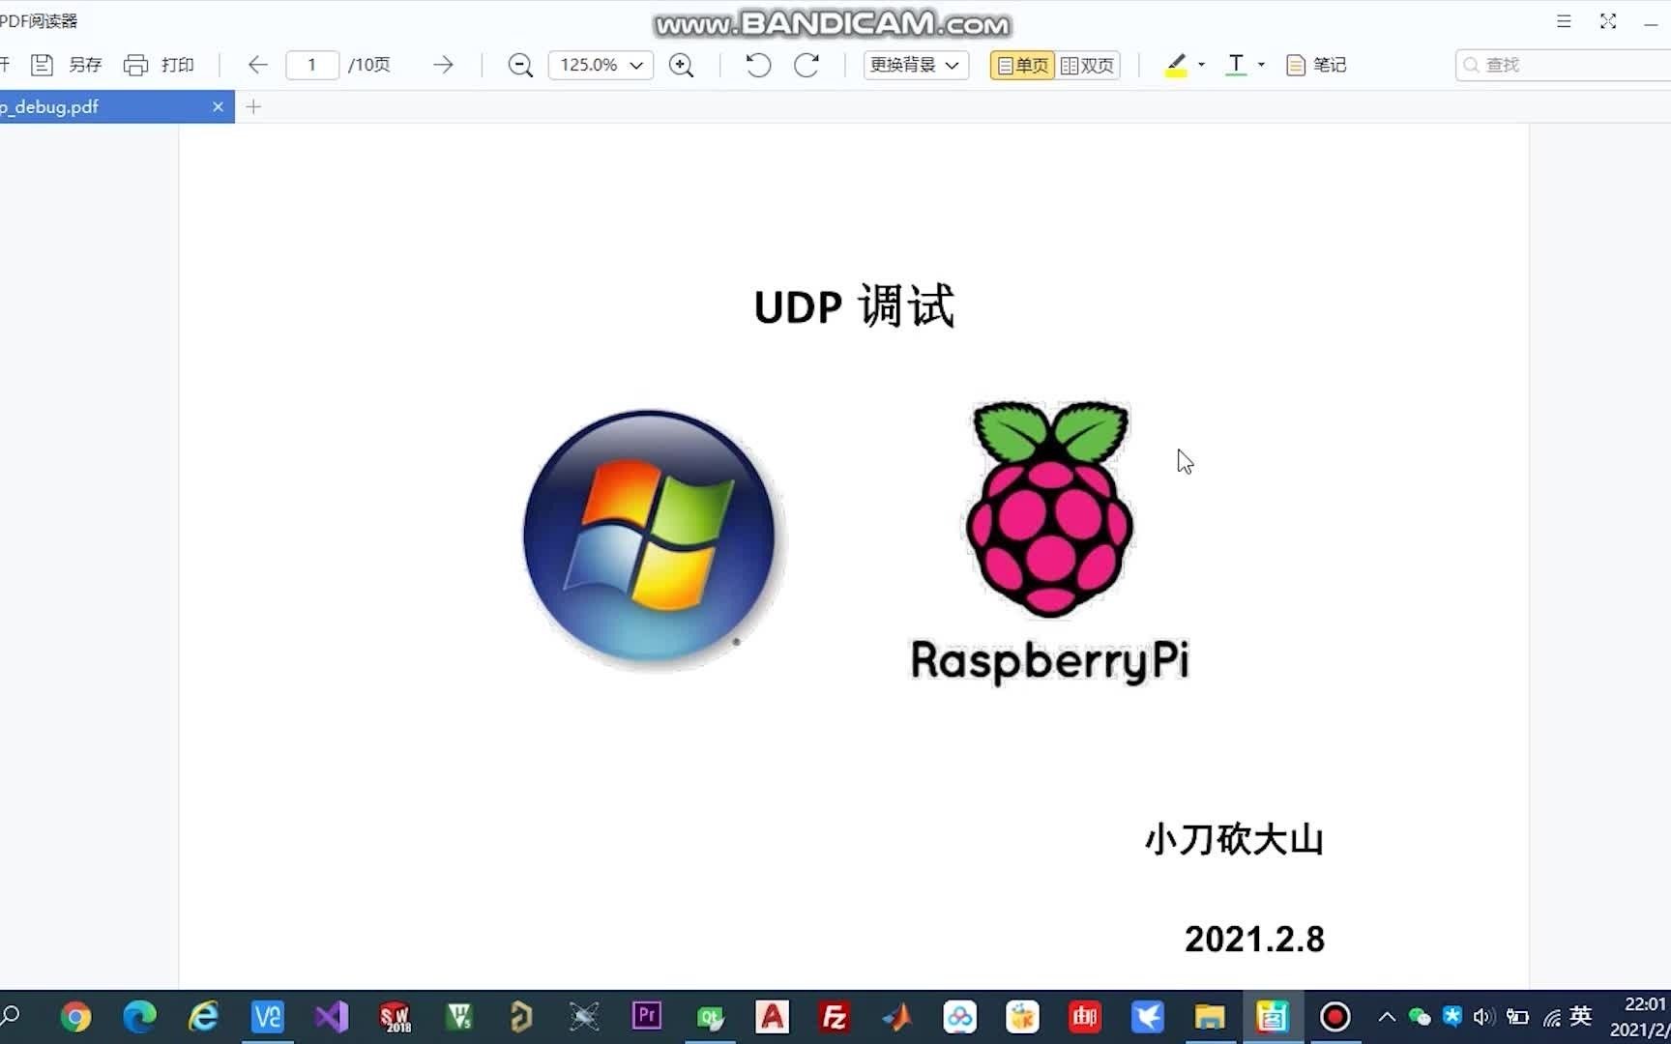Open Adobe Premiere Pro from the taskbar

click(x=647, y=1016)
